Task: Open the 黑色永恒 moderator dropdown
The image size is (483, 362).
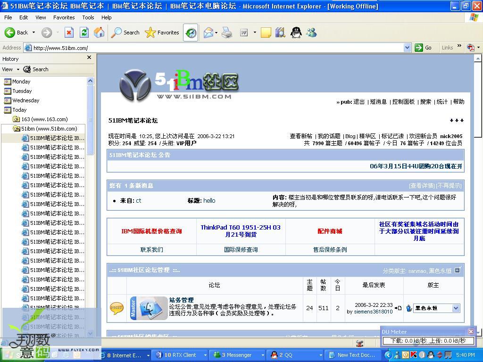Action: coord(436,308)
